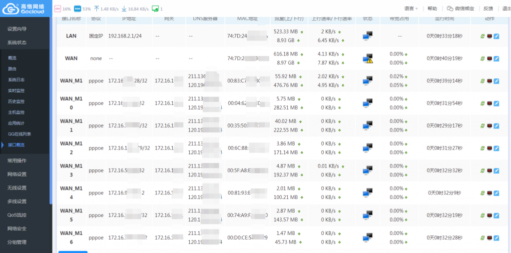Screen dimensions: 511x253
Task: Click edit pencil in the WAN_M16 row
Action: point(497,238)
